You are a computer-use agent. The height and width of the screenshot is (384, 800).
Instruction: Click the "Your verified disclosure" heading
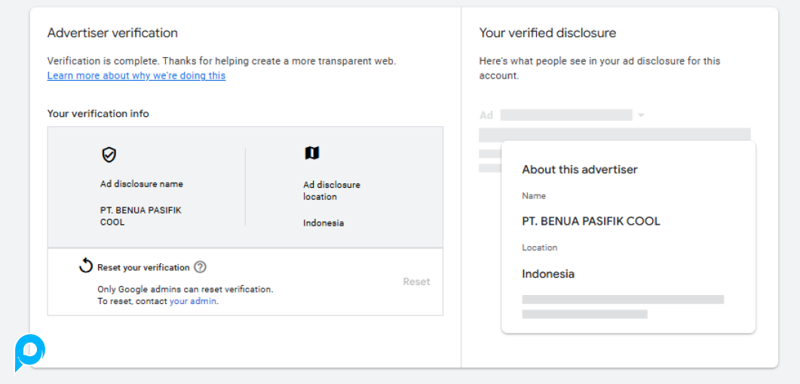pyautogui.click(x=547, y=33)
